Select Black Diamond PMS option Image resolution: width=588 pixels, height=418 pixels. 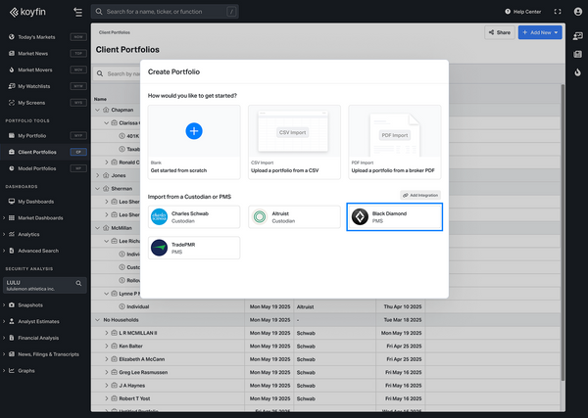(x=395, y=217)
